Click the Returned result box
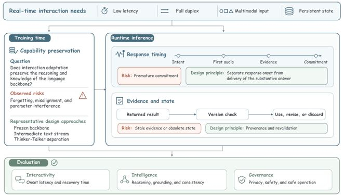This screenshot has height=195, width=343. click(143, 114)
